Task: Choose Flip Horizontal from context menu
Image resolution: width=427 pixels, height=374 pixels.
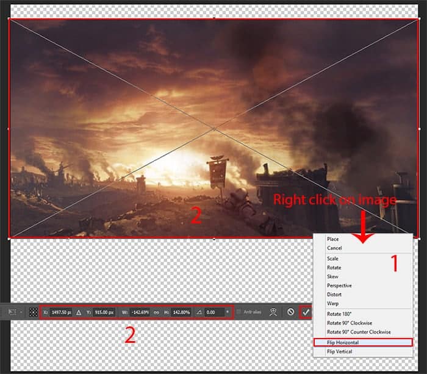Action: coord(343,342)
